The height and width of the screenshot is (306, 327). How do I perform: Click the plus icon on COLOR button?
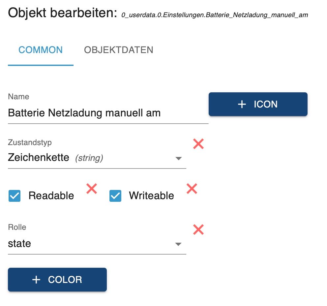point(36,280)
